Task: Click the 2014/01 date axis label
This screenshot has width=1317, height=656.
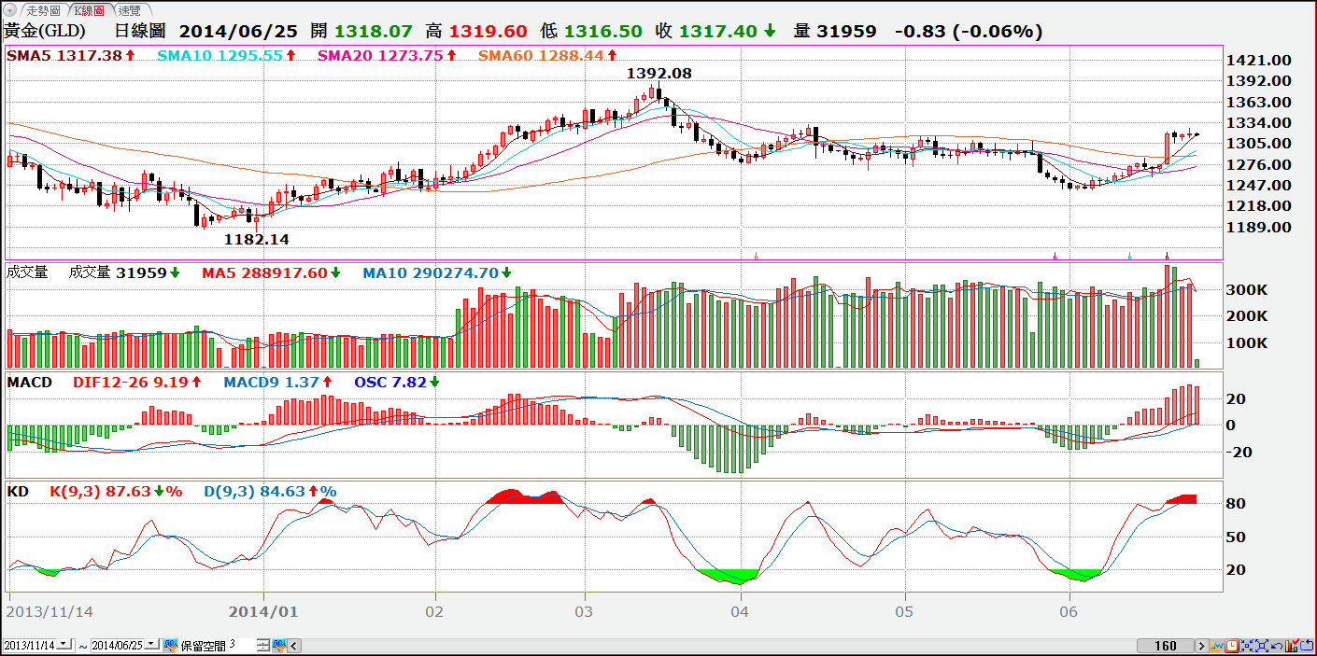Action: [x=264, y=612]
